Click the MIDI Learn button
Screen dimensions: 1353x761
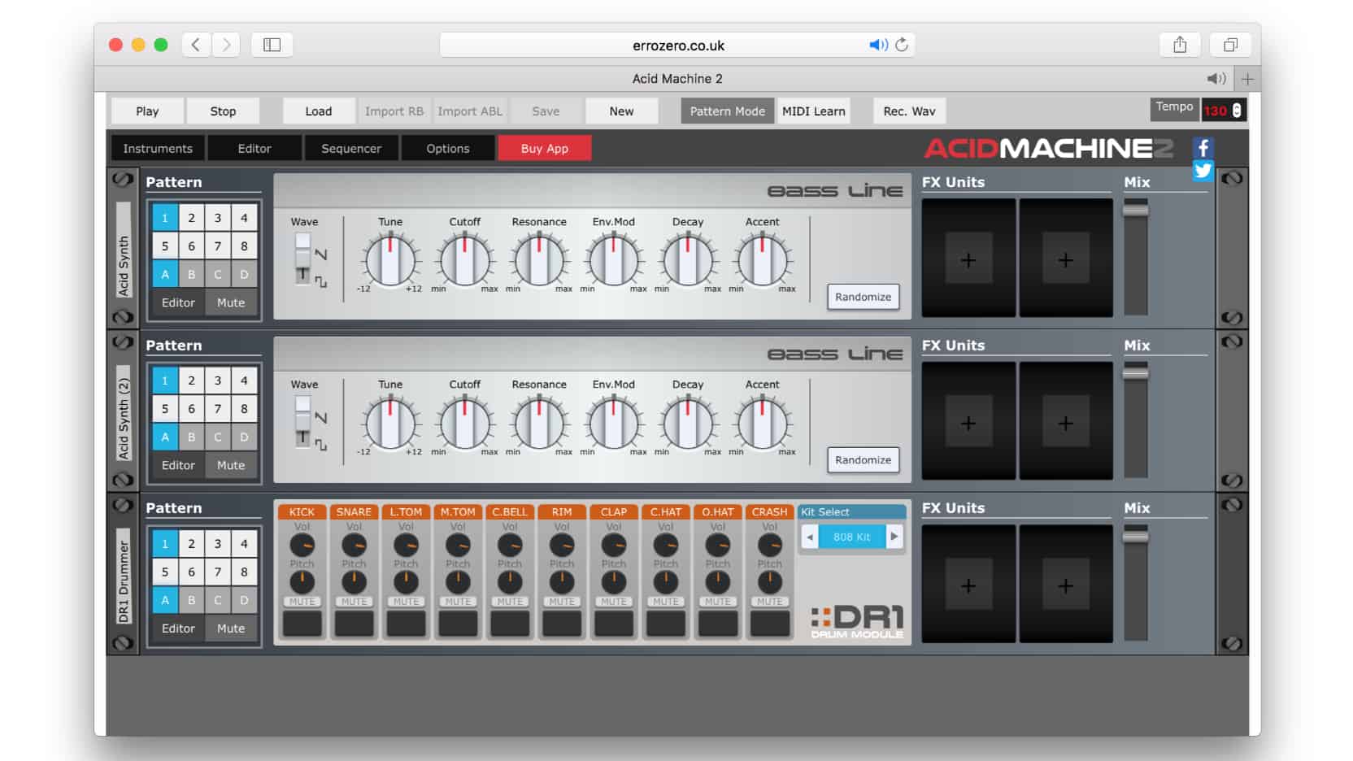click(x=814, y=111)
